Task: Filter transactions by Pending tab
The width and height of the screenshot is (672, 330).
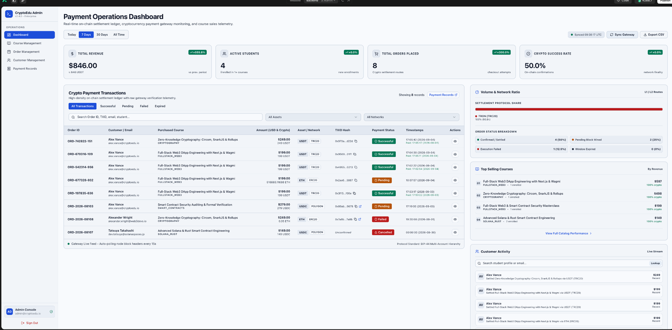Action: pyautogui.click(x=128, y=106)
